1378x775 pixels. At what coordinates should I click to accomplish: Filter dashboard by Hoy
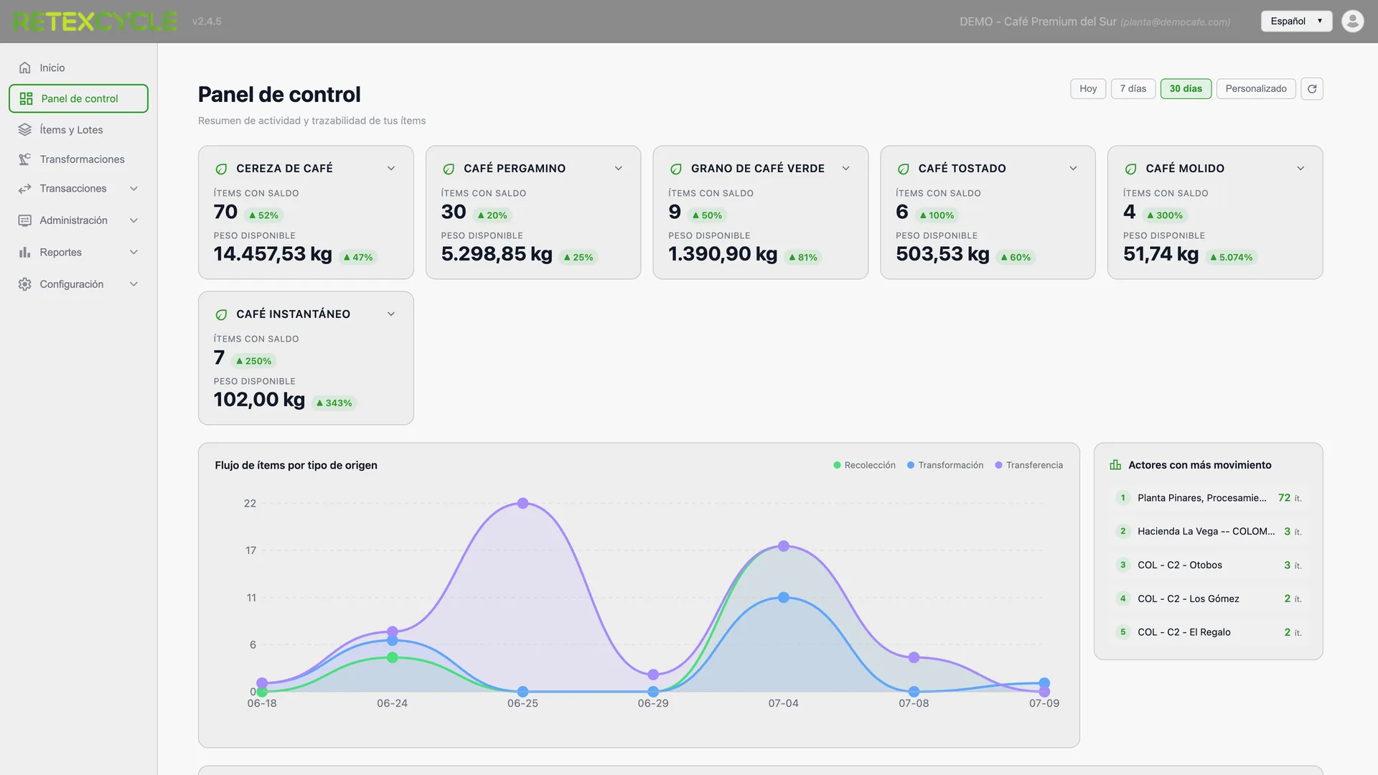(1088, 89)
